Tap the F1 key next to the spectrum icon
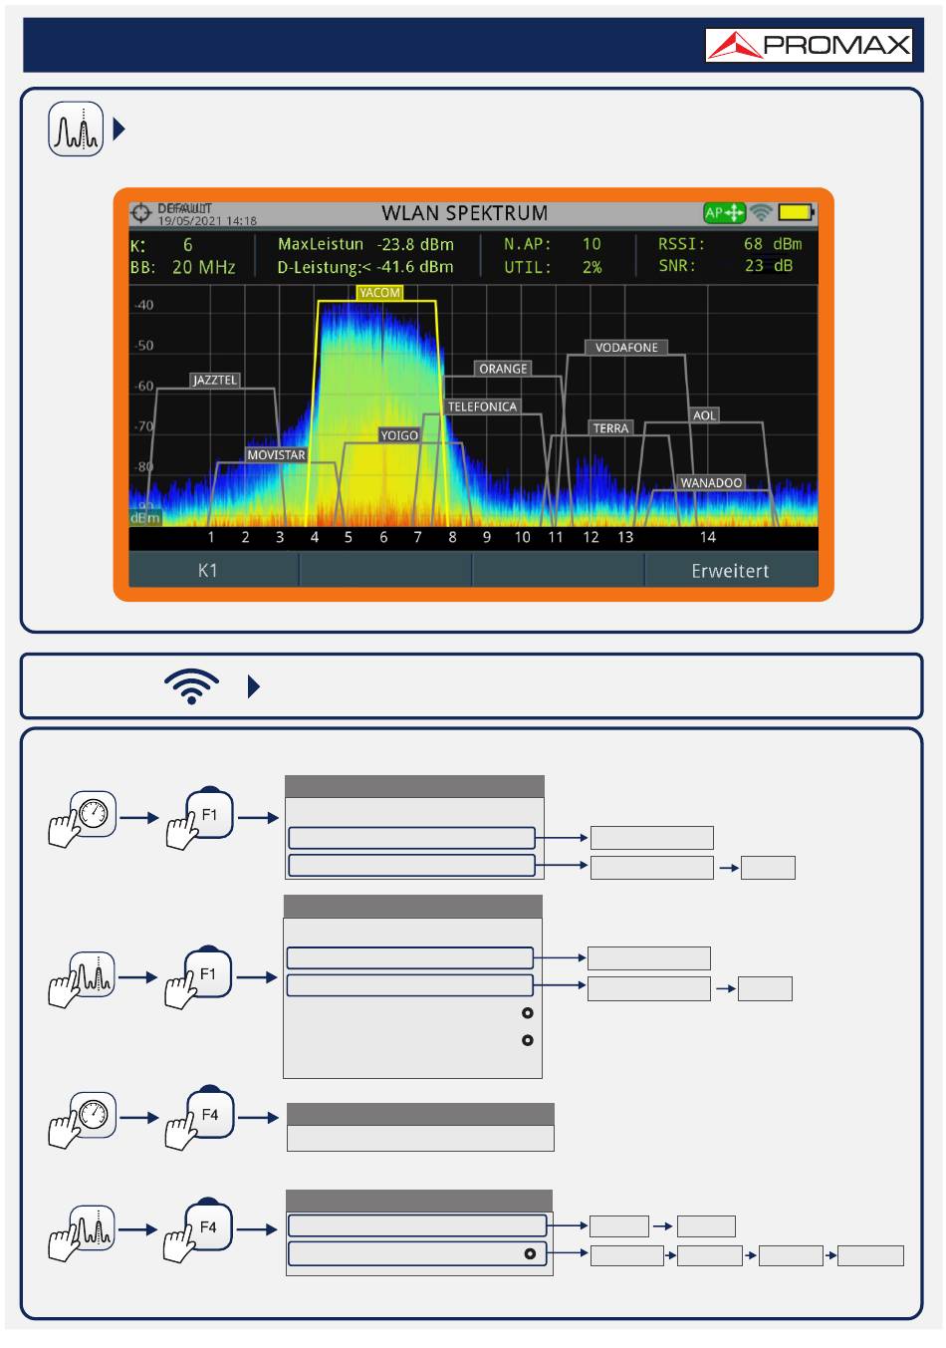The height and width of the screenshot is (1348, 946). pos(199,976)
